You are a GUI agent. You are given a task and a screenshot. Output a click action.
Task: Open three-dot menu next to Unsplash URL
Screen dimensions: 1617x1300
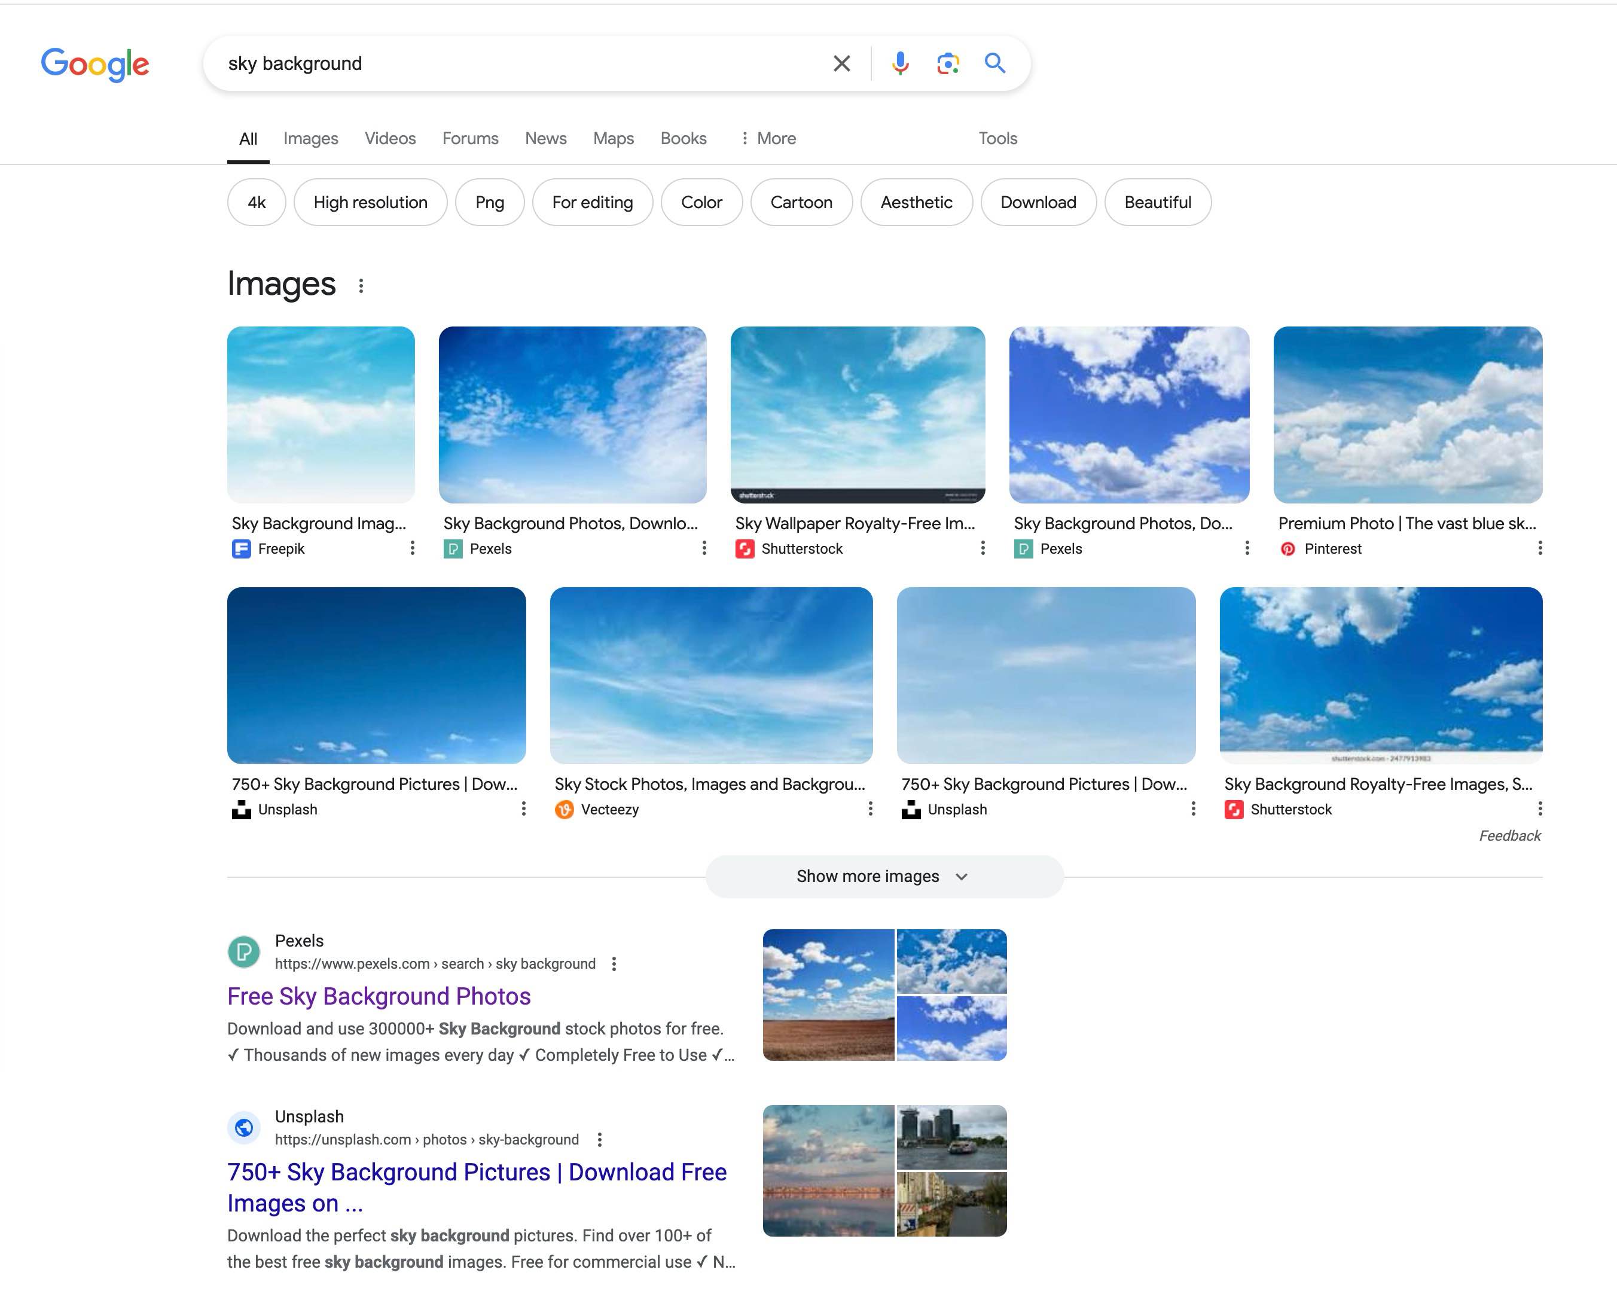point(599,1140)
